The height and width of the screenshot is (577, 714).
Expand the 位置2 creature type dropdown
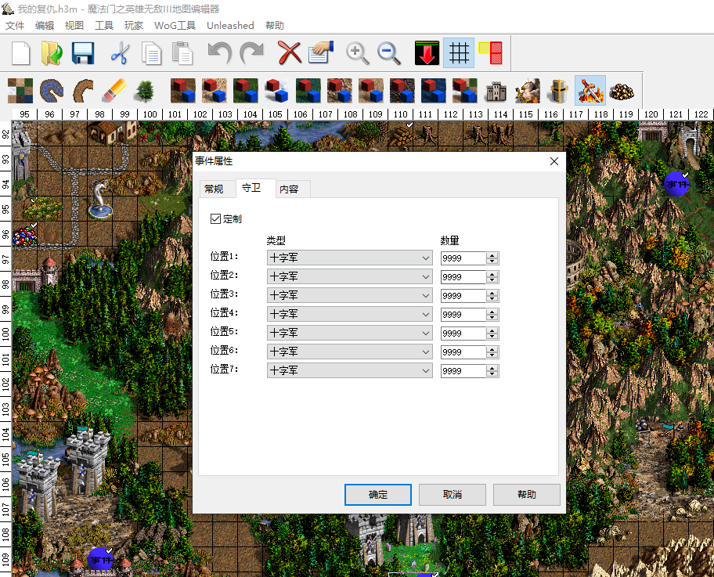[350, 276]
